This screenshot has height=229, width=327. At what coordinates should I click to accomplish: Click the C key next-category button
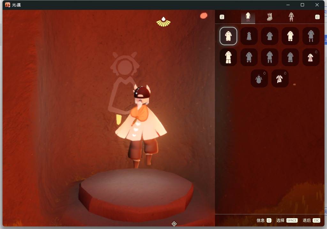click(317, 17)
